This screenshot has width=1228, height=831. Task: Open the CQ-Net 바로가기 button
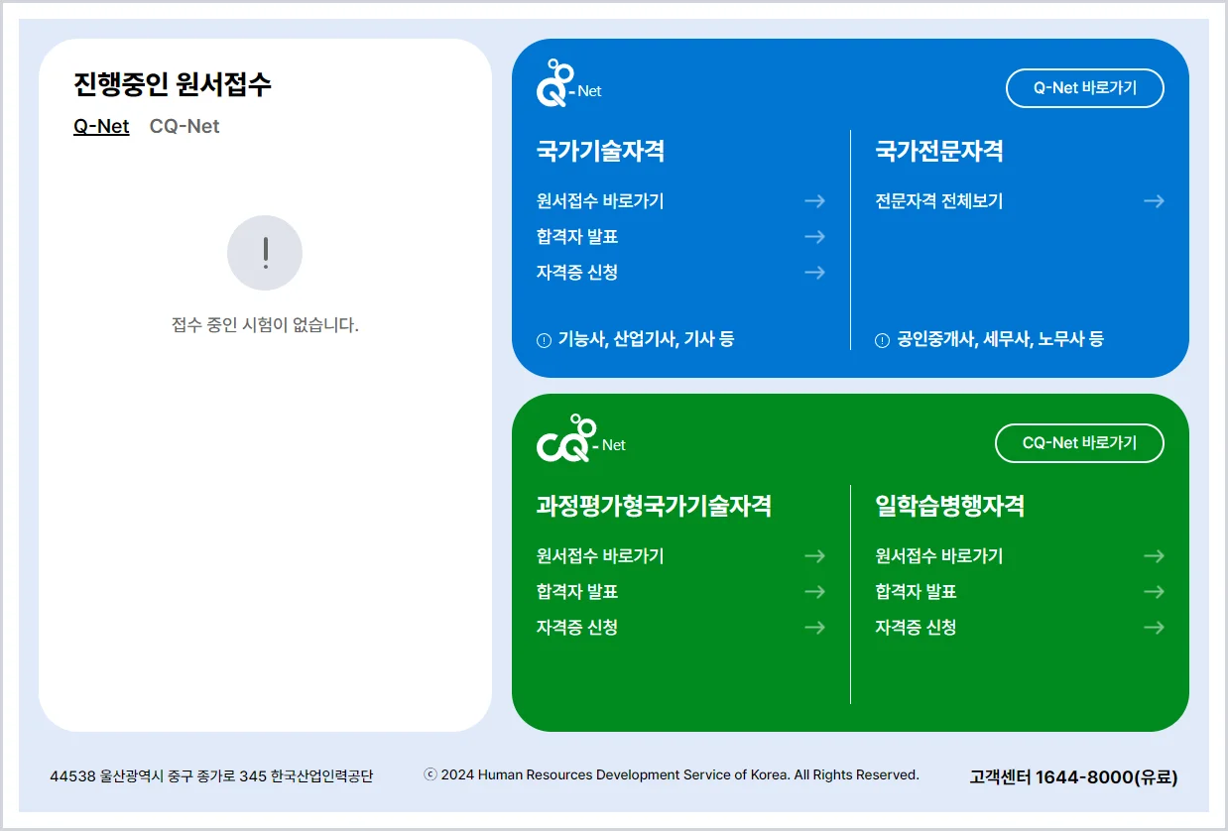coord(1079,443)
